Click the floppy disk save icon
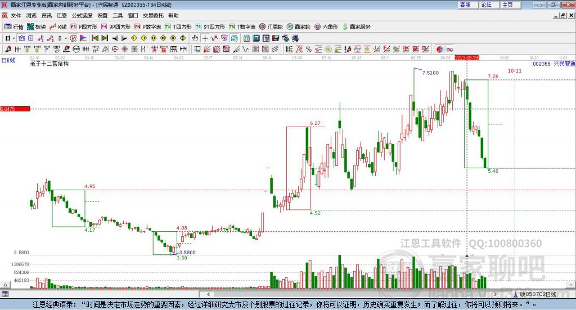The height and width of the screenshot is (310, 576). pos(276,38)
